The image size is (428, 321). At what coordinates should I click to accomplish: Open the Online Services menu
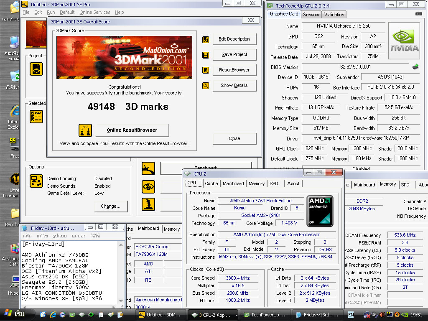point(95,13)
